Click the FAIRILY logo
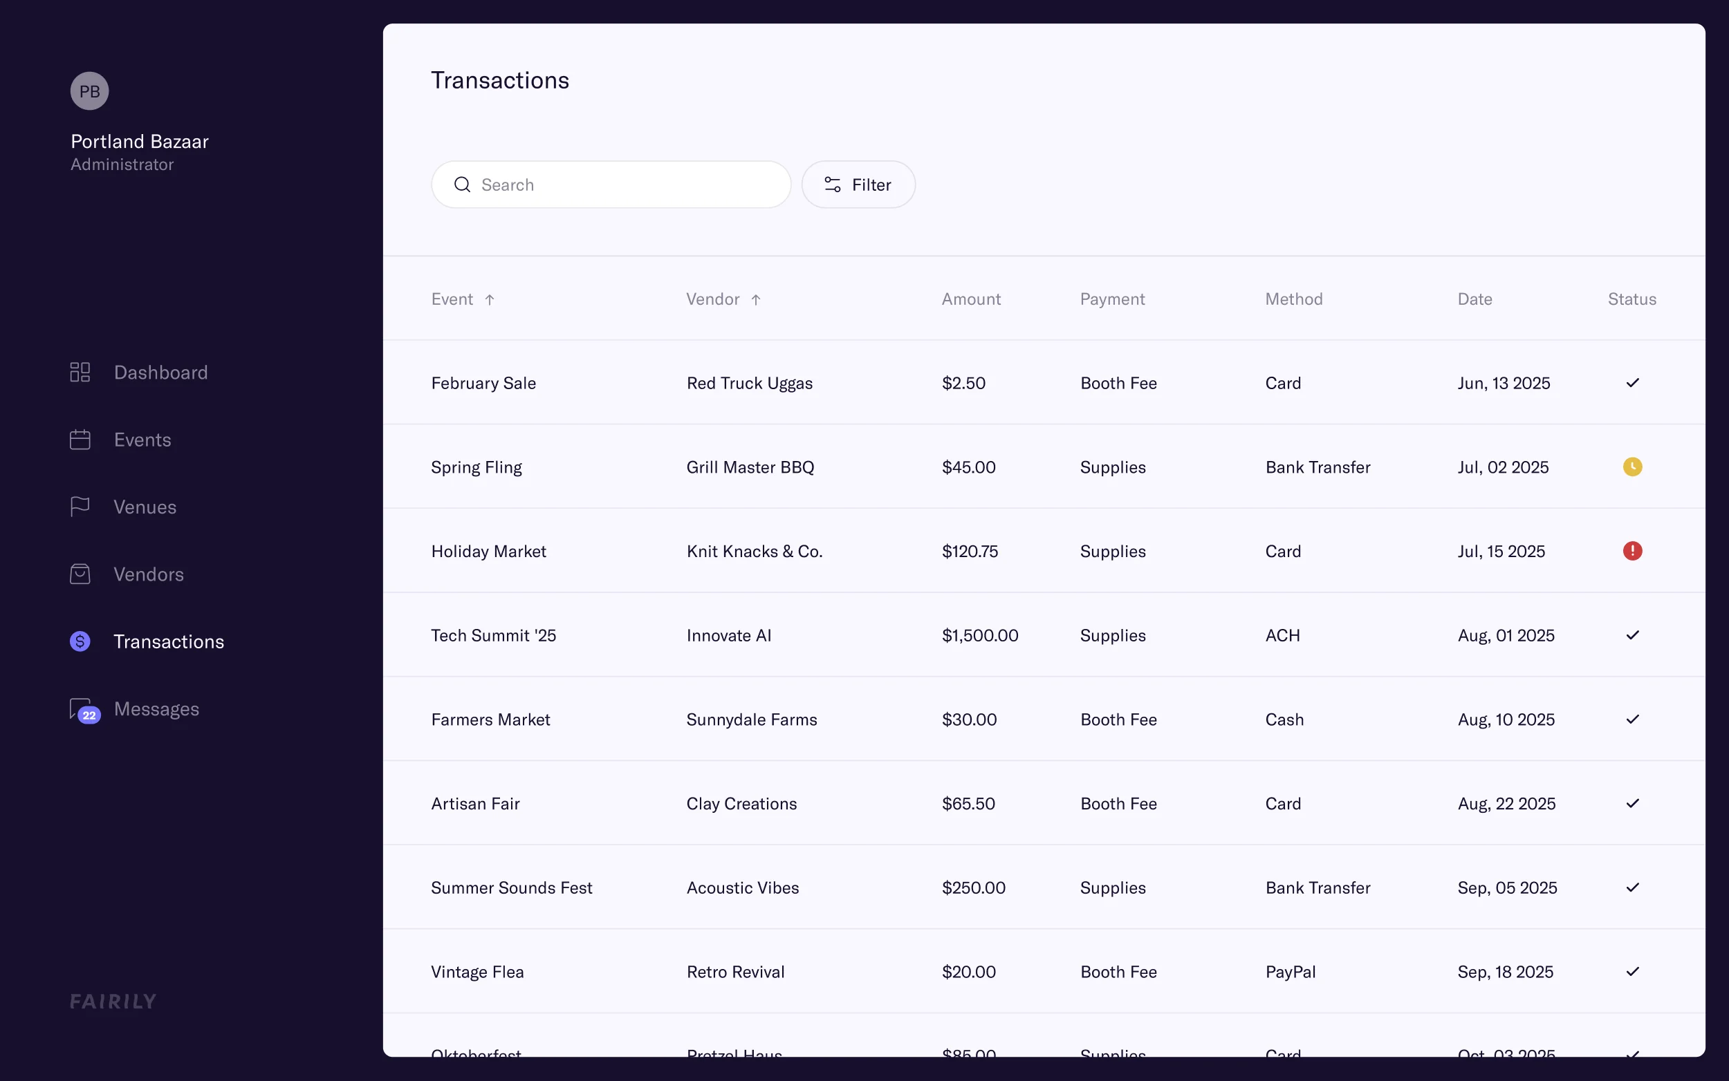Image resolution: width=1729 pixels, height=1081 pixels. (x=113, y=1001)
